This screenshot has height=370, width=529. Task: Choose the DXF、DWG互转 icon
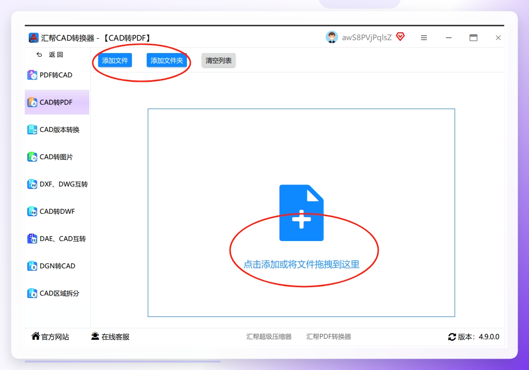click(32, 184)
